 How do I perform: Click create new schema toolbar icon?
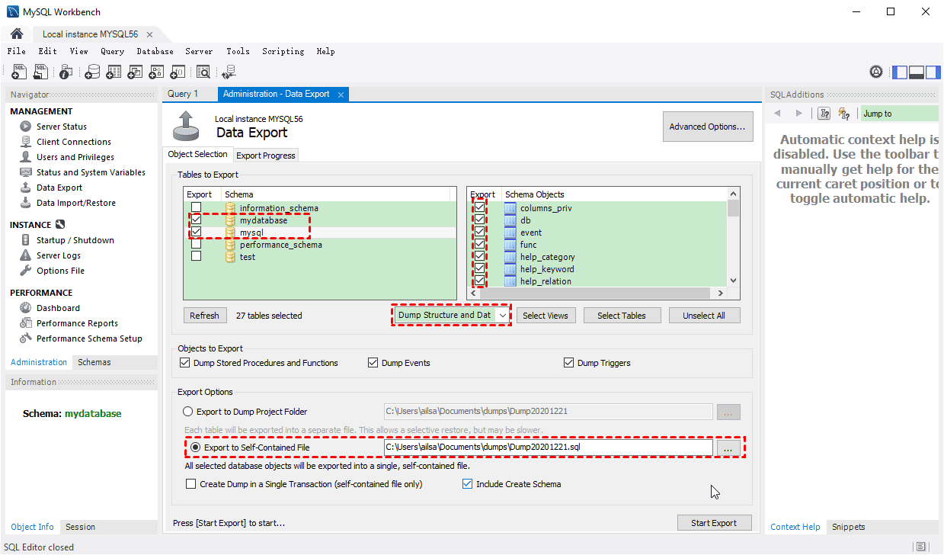click(x=92, y=72)
